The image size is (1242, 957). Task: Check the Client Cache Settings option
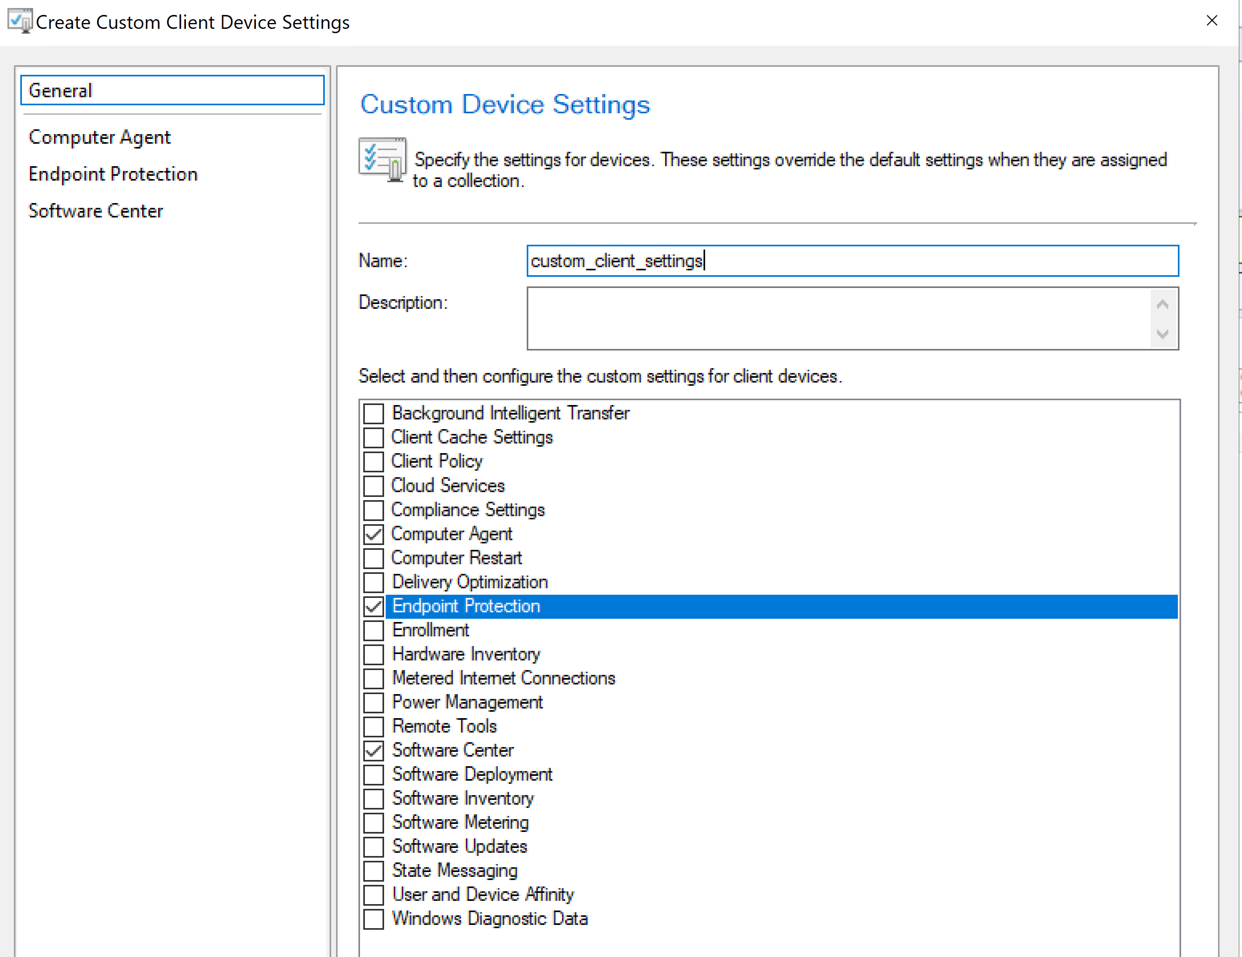click(x=373, y=438)
